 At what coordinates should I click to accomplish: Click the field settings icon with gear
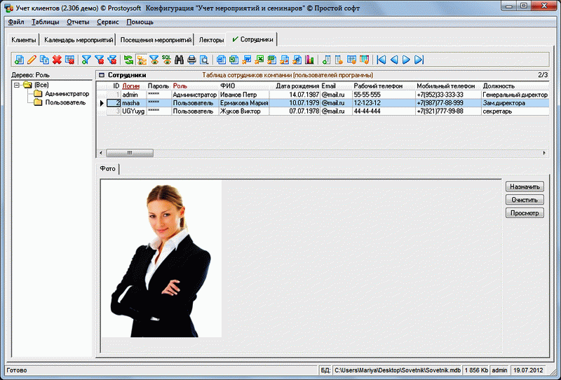tap(339, 60)
